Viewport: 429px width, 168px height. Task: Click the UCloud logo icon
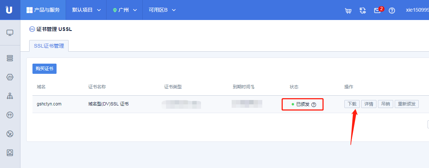click(x=9, y=10)
